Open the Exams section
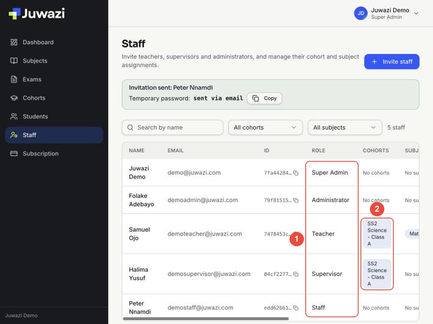Screen dimensions: 433x324 (54, 79)
